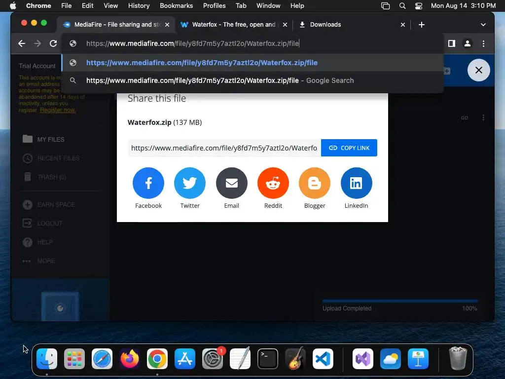Screen dimensions: 505x379
Task: Open Launchpad from the Dock
Action: pyautogui.click(x=74, y=359)
